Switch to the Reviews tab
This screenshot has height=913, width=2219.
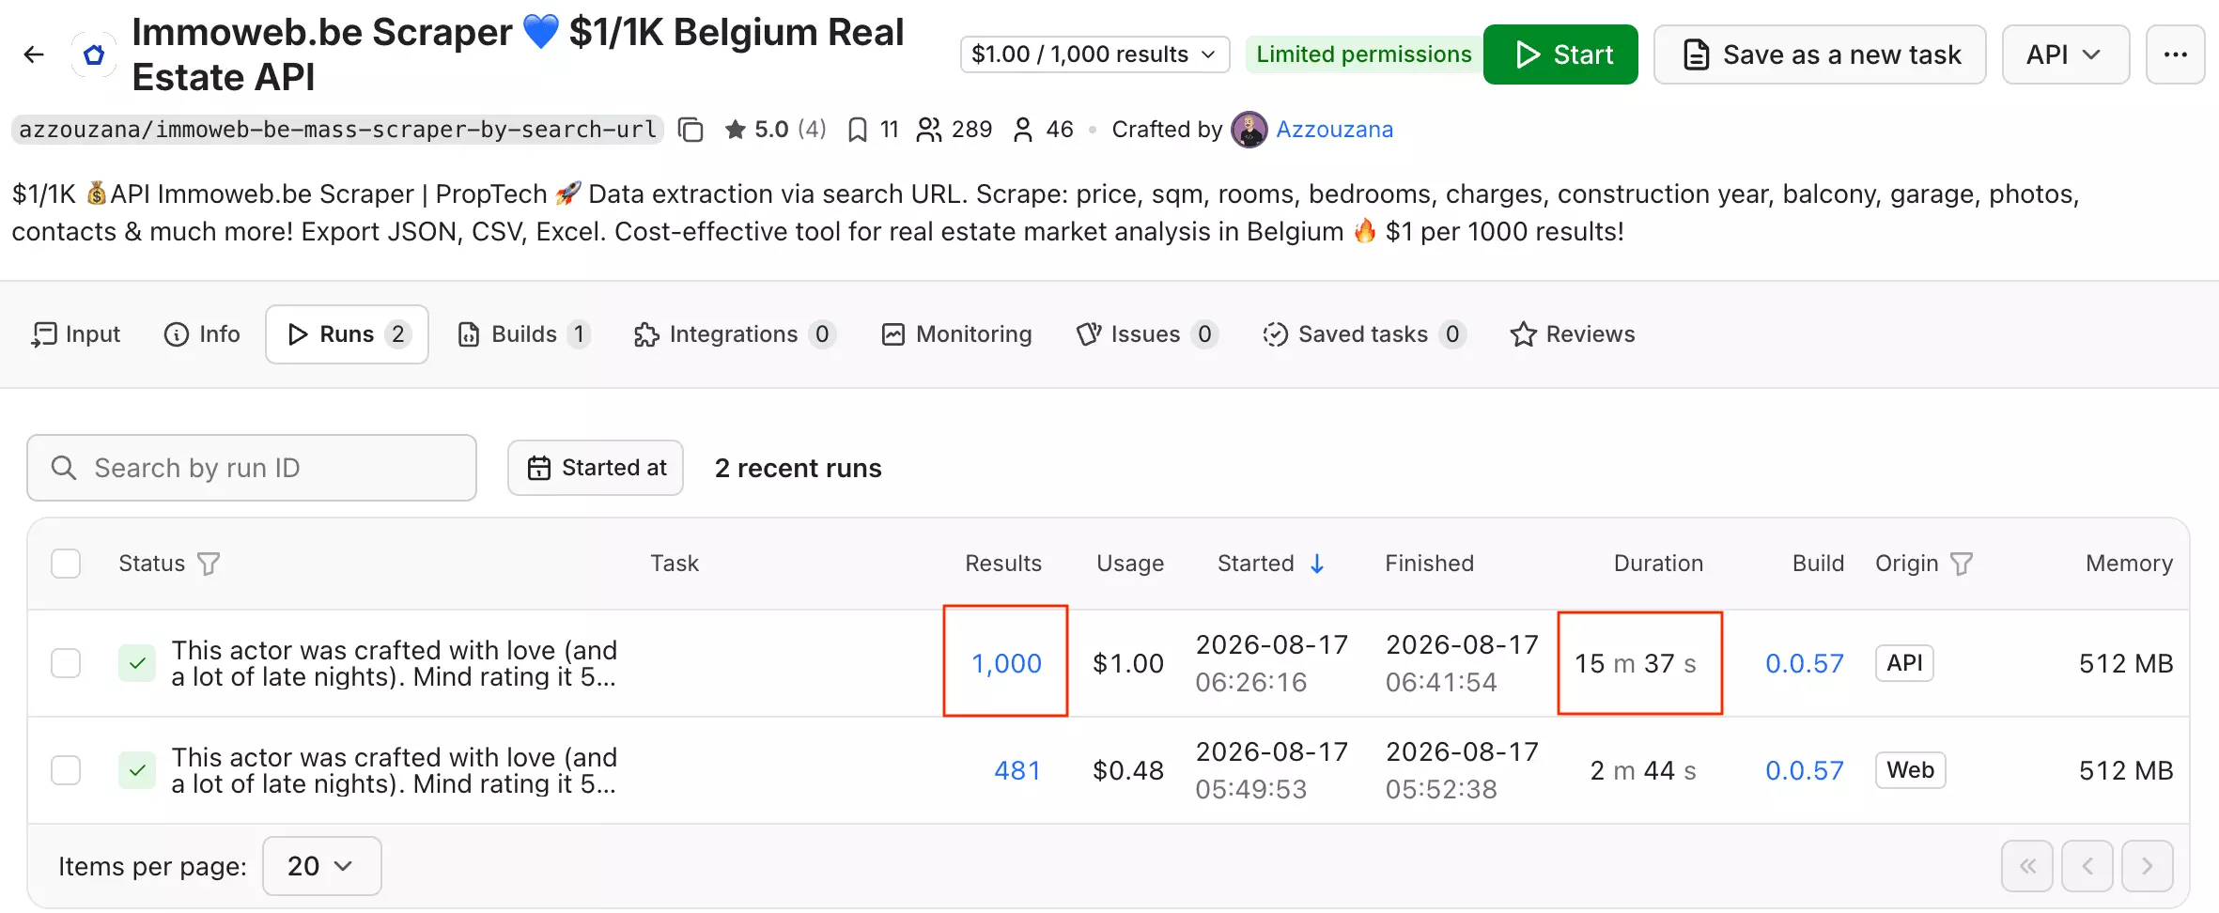[1573, 334]
